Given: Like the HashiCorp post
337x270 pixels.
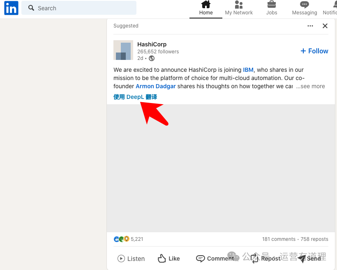Looking at the screenshot, I should tap(169, 259).
